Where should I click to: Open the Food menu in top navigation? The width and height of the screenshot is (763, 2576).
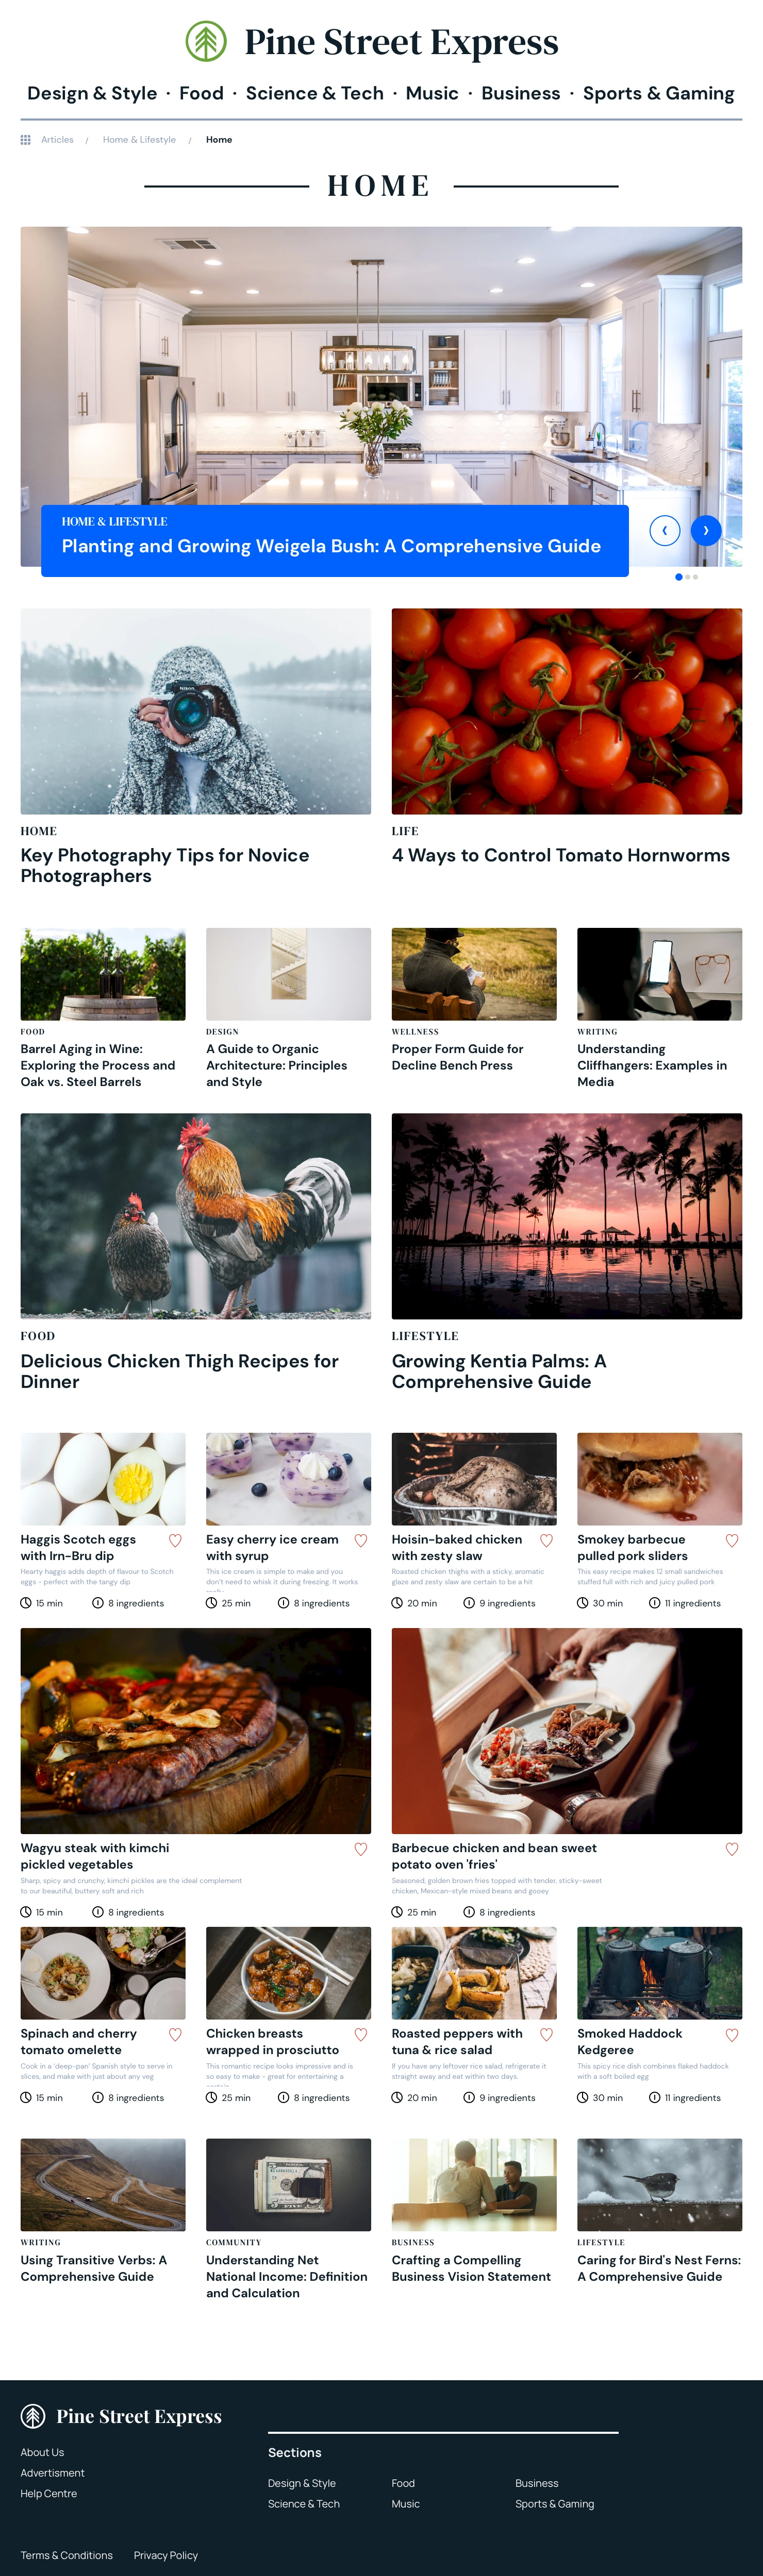pos(201,93)
